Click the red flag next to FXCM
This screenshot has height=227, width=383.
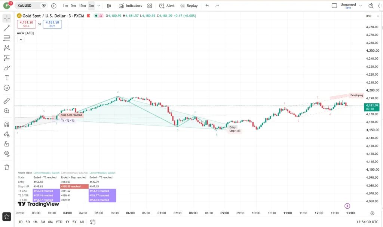coord(88,16)
